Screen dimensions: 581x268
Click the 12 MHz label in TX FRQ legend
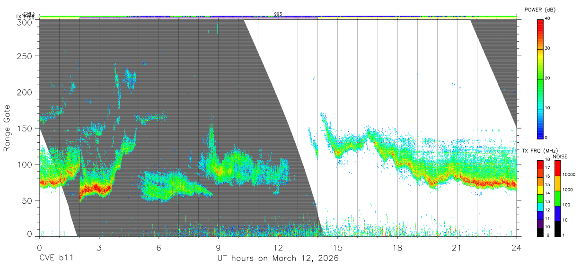point(547,210)
